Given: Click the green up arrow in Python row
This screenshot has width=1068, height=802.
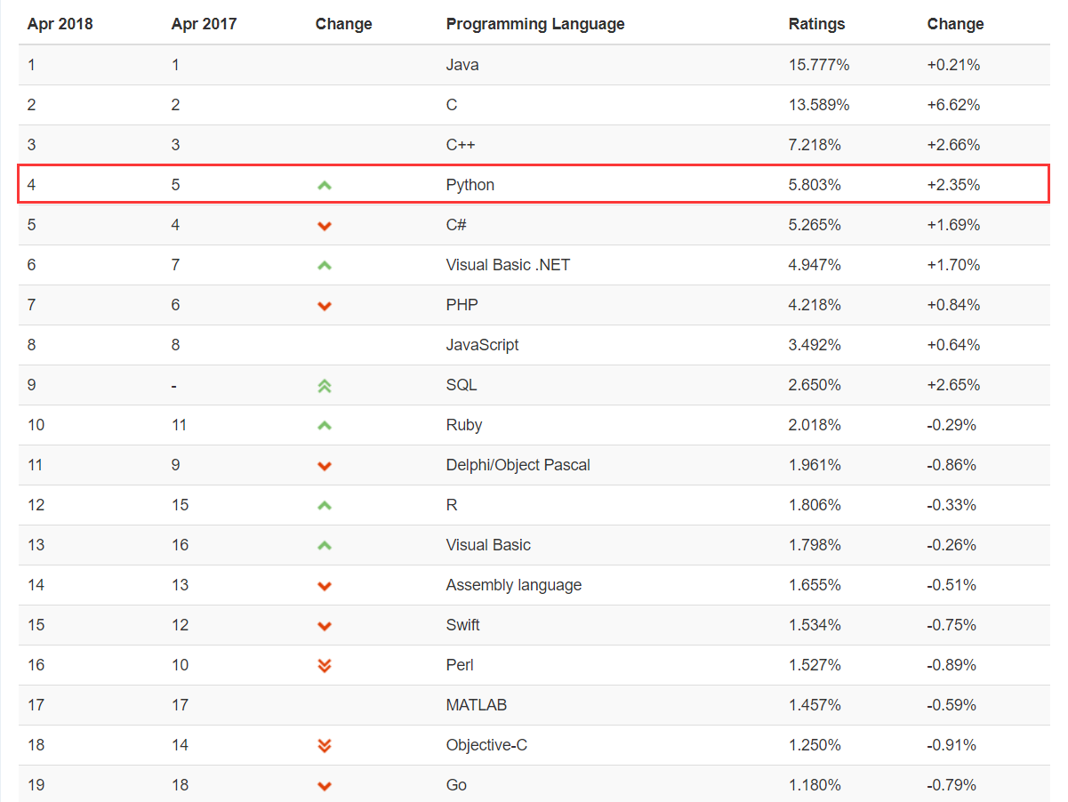Looking at the screenshot, I should 325,186.
